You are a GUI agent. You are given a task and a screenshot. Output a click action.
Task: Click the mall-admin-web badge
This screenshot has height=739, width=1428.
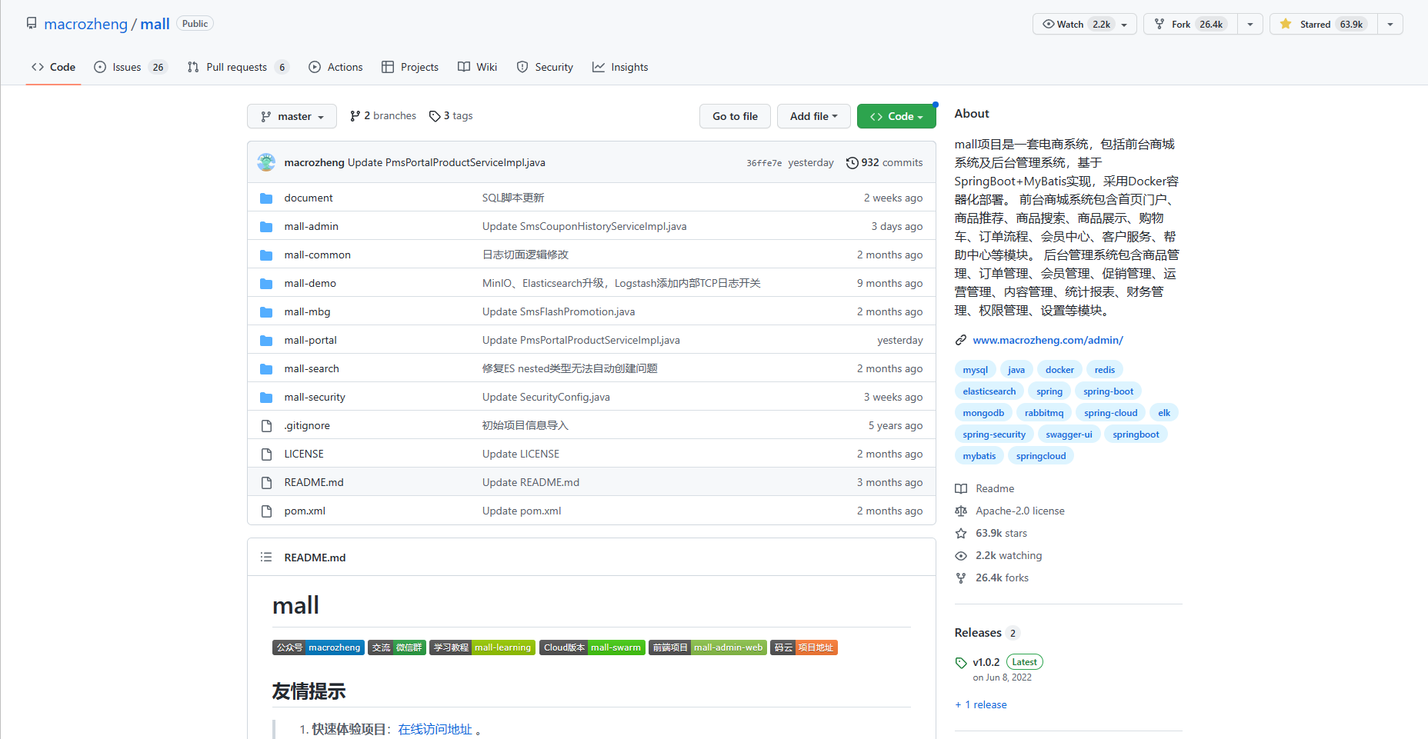point(708,647)
